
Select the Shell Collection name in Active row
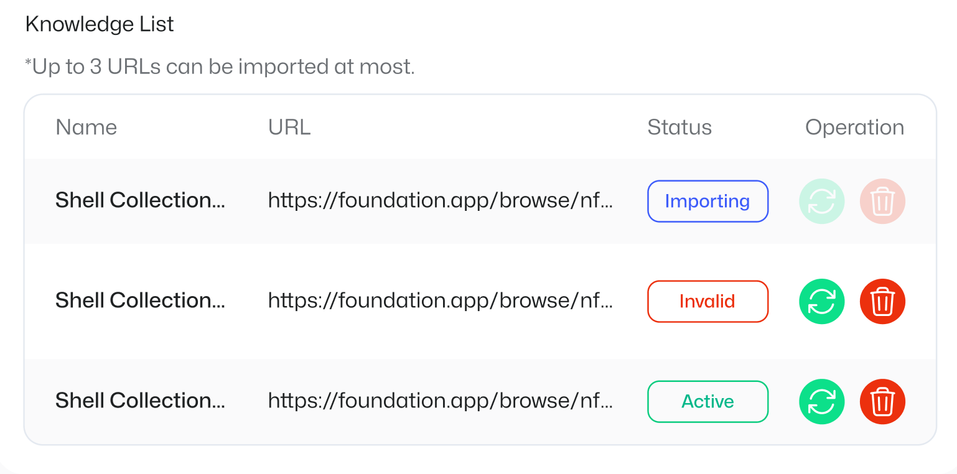tap(140, 401)
